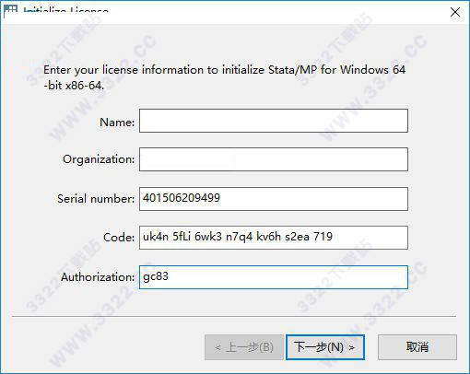This screenshot has width=470, height=374.
Task: Click the 'Organization:' label
Action: (99, 159)
